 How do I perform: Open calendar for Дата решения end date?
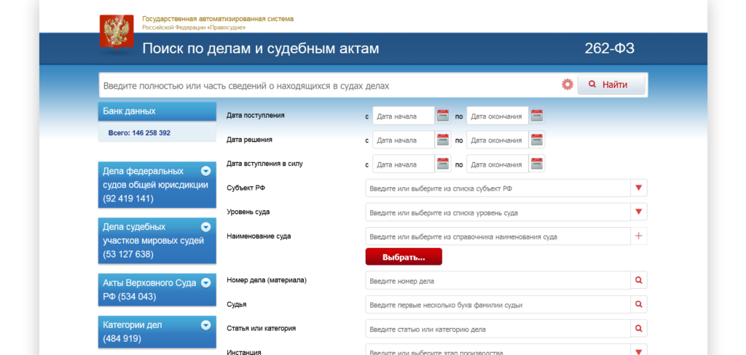pyautogui.click(x=537, y=140)
